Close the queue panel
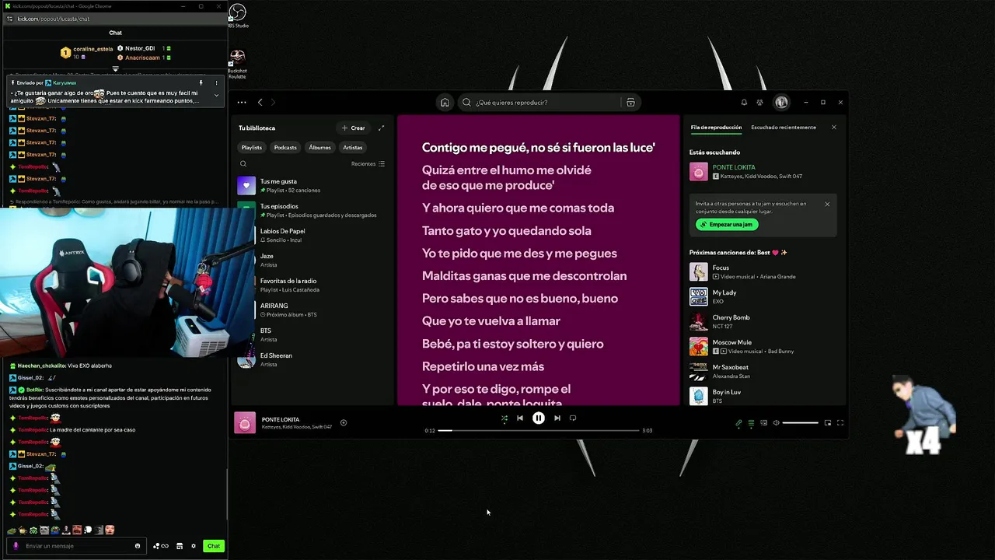The image size is (995, 560). 833,128
